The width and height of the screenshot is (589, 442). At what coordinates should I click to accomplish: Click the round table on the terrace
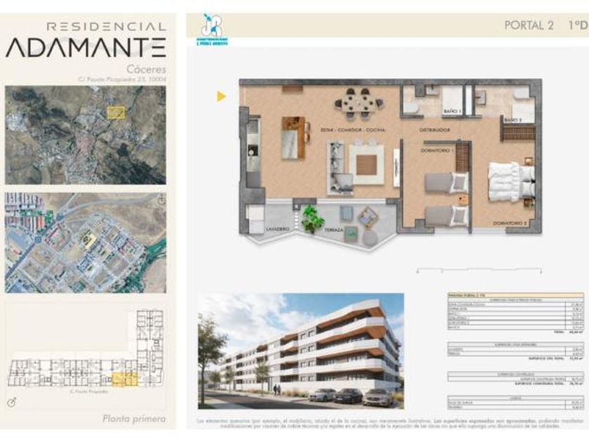(370, 238)
